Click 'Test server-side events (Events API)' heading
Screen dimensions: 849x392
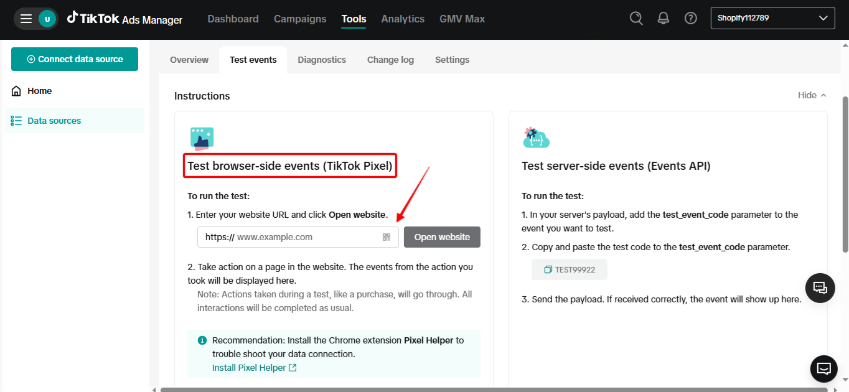tap(616, 166)
